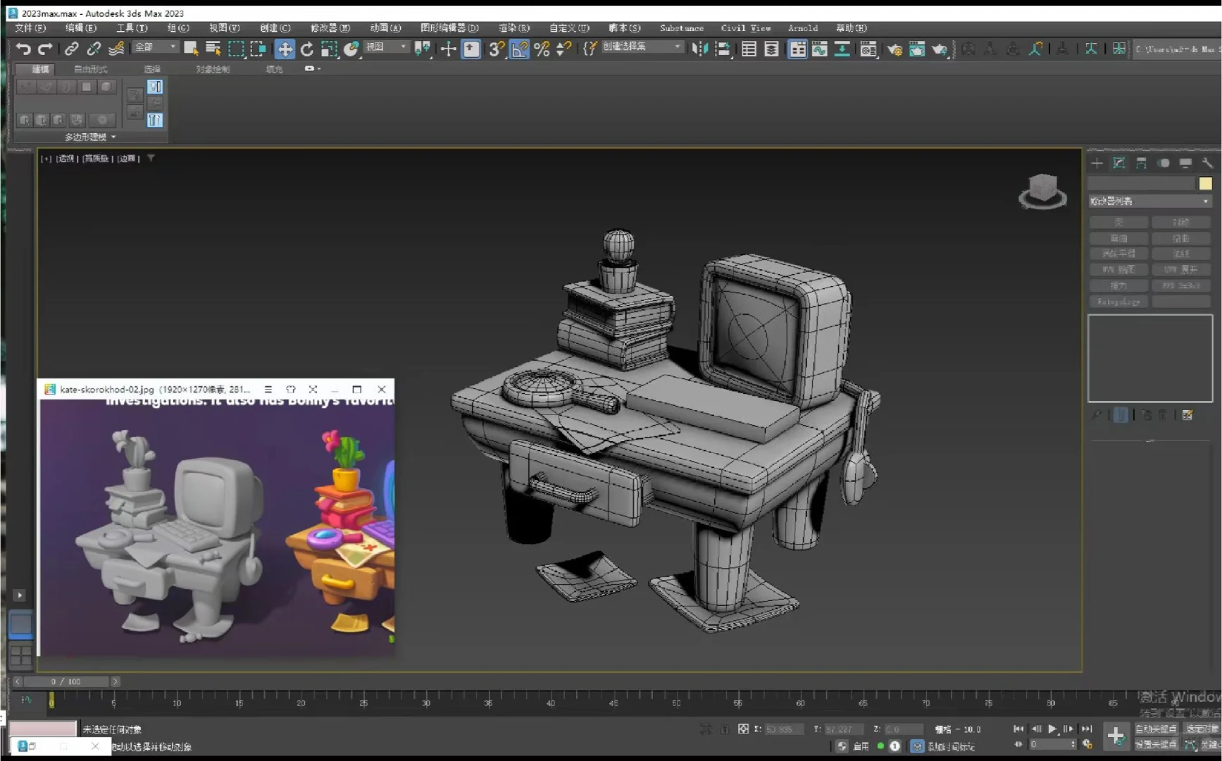Open the 修改器列表 modifier list dropdown

[1150, 201]
